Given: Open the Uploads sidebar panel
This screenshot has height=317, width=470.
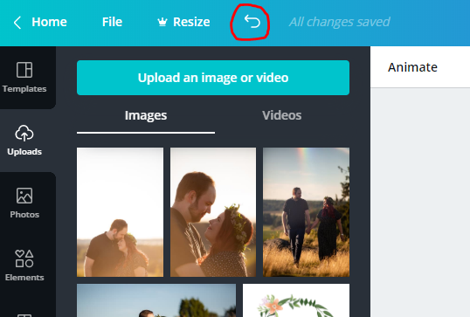Looking at the screenshot, I should tap(24, 141).
